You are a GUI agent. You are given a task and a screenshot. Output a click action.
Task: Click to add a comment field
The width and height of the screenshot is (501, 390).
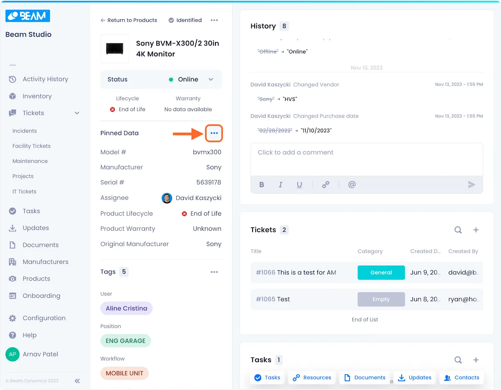coord(367,159)
